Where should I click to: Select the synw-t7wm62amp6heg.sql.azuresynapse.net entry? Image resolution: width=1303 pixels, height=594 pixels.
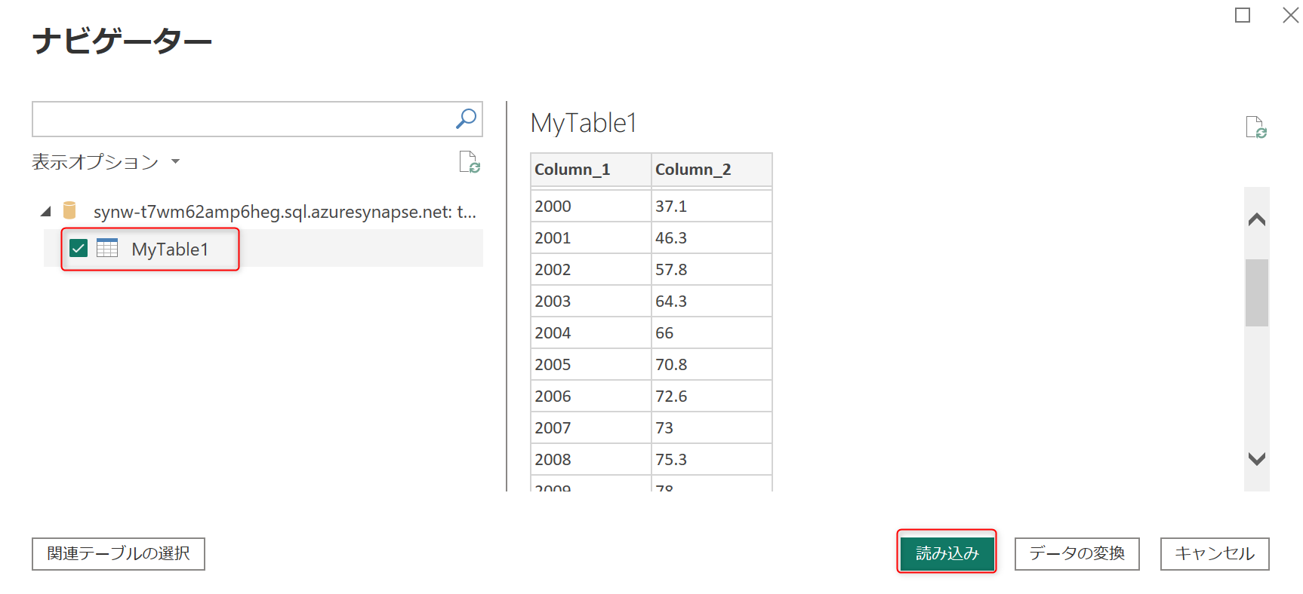(284, 212)
